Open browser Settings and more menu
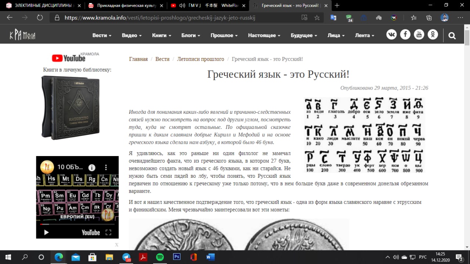Viewport: 470px width, 264px height. 460,17
